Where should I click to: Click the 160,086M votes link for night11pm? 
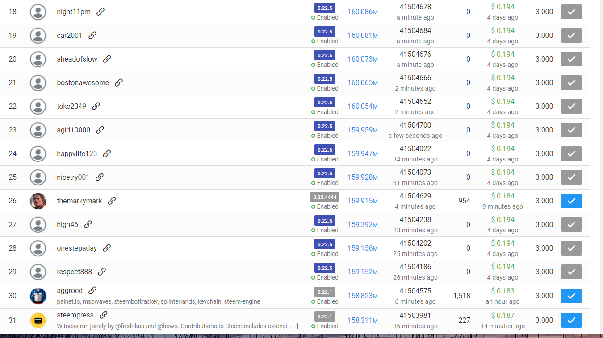tap(362, 12)
